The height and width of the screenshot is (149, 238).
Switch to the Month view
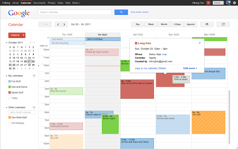click(x=164, y=24)
